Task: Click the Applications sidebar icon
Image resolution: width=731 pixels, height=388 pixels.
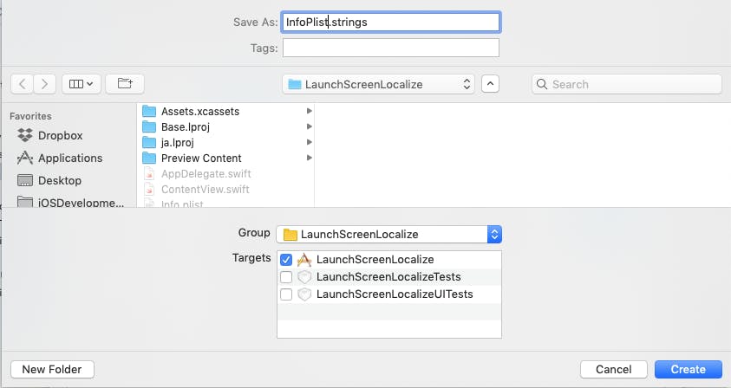Action: [x=24, y=158]
